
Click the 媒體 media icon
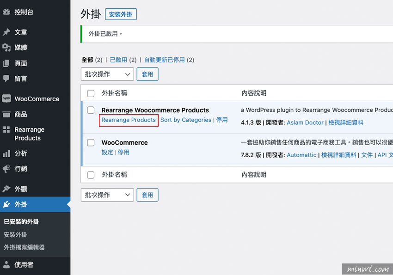6,47
